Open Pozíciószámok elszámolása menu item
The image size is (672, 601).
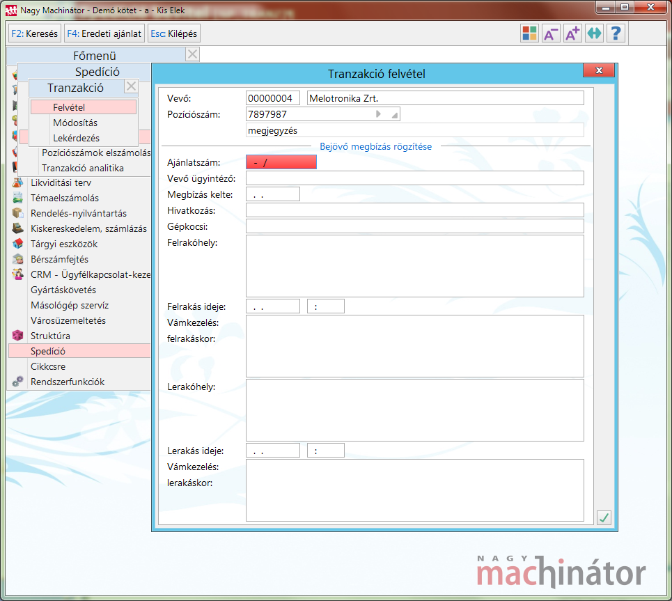click(96, 153)
